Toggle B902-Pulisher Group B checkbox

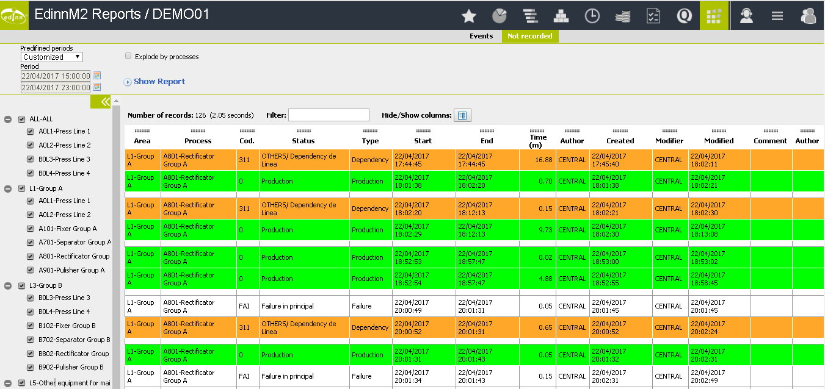click(x=31, y=368)
